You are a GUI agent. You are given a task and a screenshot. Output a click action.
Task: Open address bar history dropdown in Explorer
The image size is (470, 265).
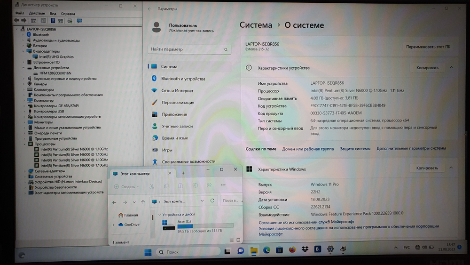coord(202,201)
